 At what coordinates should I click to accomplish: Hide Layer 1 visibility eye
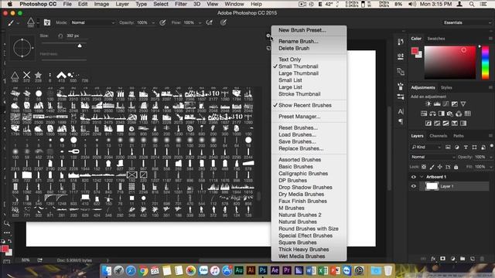tap(414, 186)
